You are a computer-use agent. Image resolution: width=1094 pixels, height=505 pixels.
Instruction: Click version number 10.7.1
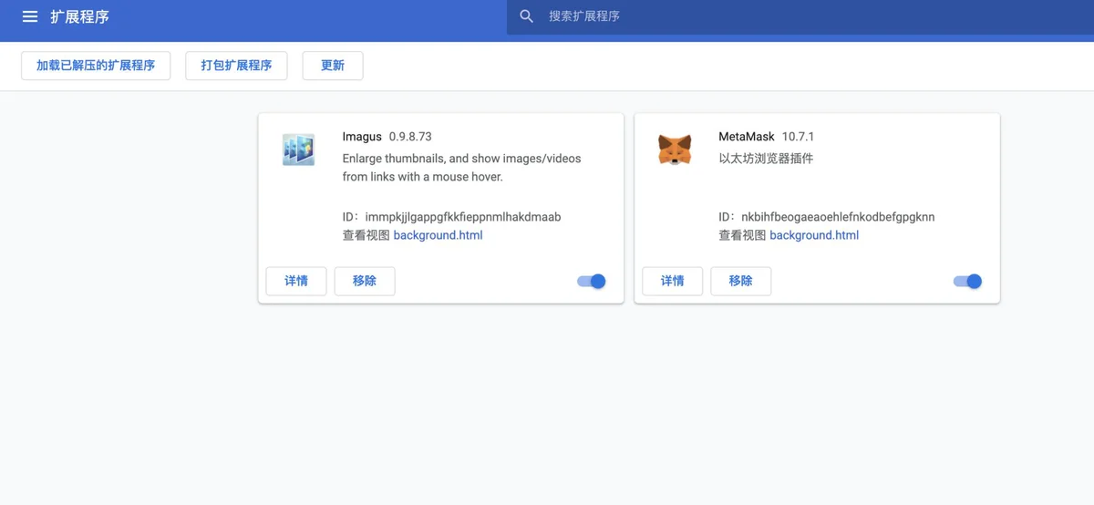tap(799, 137)
